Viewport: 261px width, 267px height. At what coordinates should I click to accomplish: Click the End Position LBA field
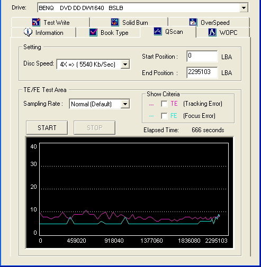coord(202,72)
